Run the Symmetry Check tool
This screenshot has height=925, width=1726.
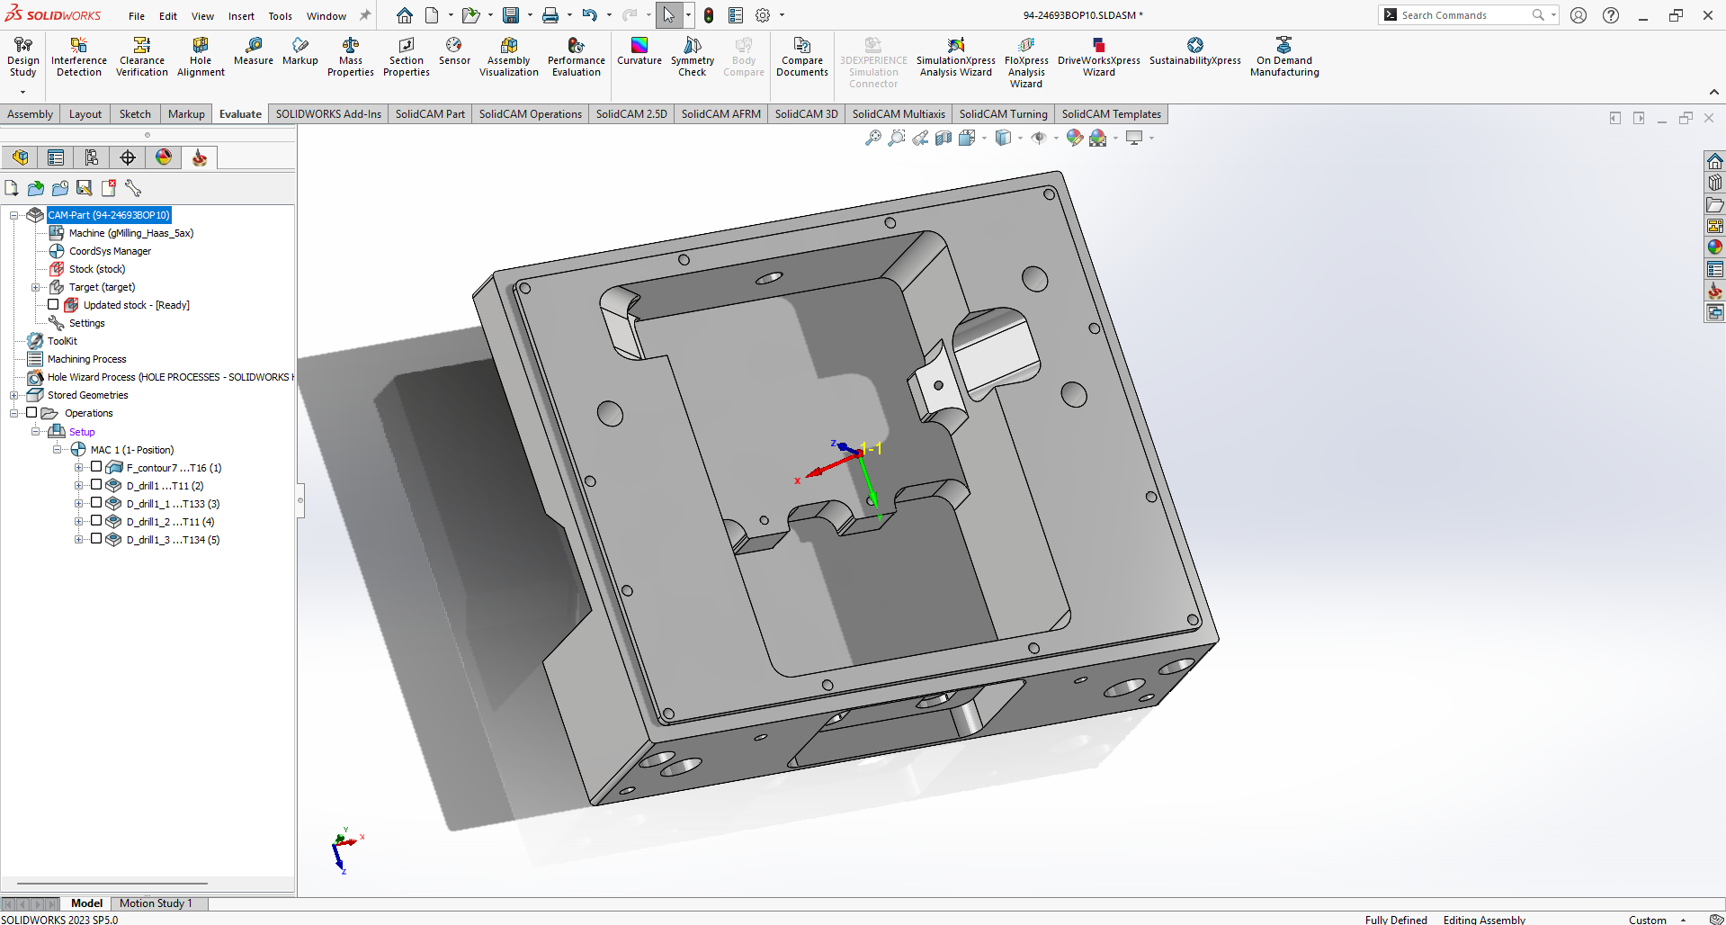(x=692, y=57)
